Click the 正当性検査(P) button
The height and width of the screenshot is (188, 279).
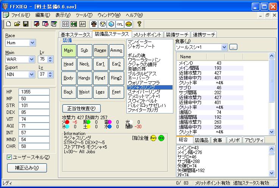click(x=81, y=108)
